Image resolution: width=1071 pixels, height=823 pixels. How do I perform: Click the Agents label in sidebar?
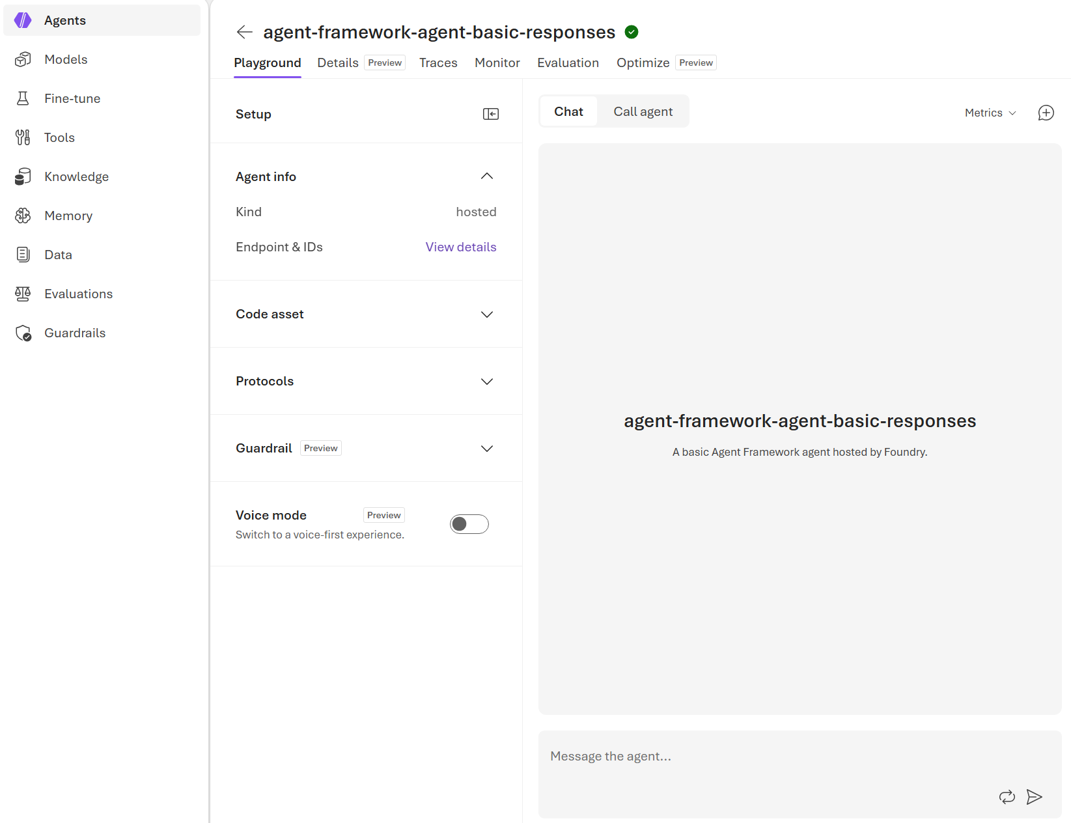pyautogui.click(x=65, y=20)
